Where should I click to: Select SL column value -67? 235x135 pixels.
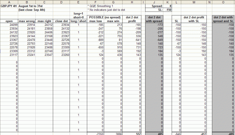pyautogui.click(x=176, y=43)
